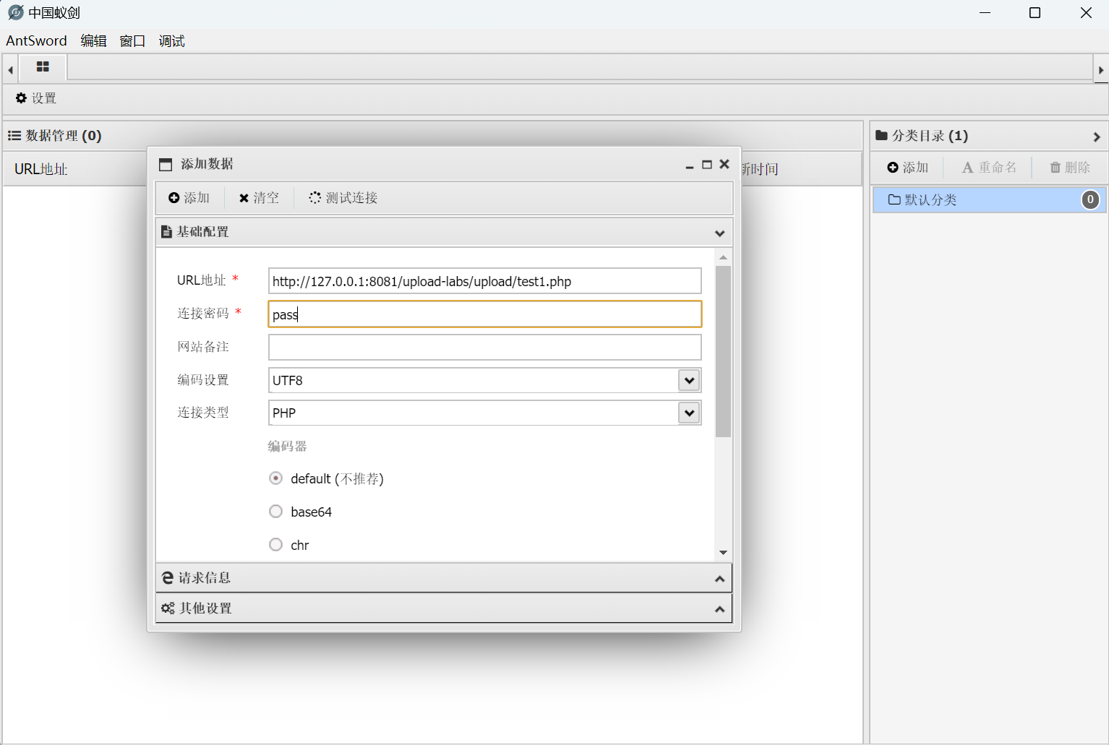Click the 清空 button in dialog

pos(259,198)
